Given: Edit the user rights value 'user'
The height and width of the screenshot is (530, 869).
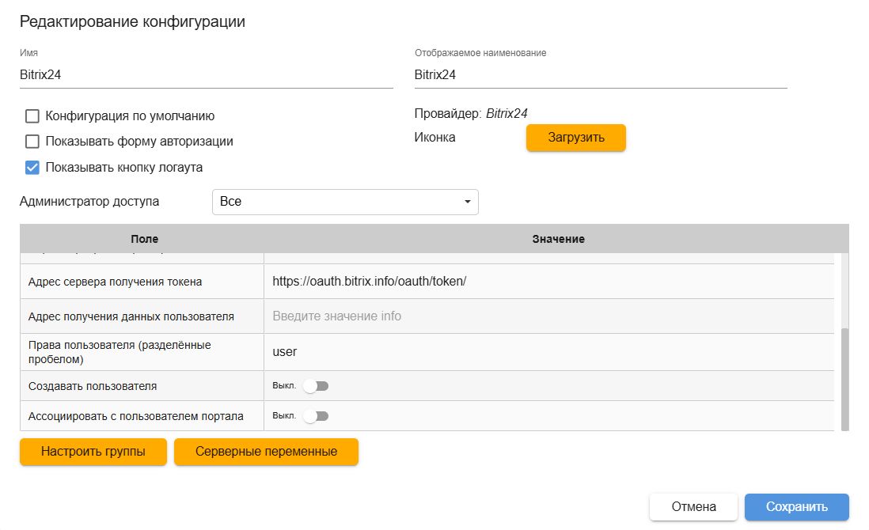Looking at the screenshot, I should coord(548,352).
